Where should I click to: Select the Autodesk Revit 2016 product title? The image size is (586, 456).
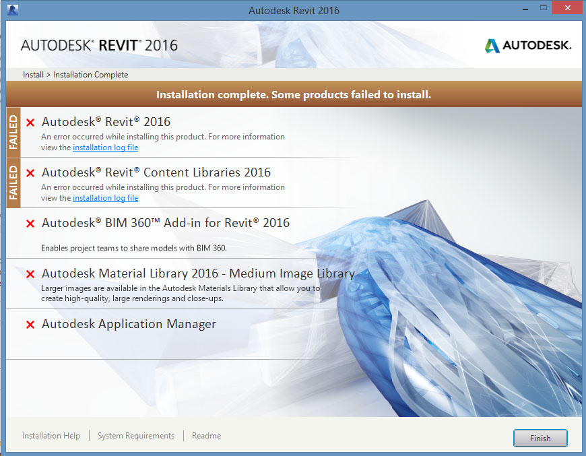pyautogui.click(x=106, y=122)
